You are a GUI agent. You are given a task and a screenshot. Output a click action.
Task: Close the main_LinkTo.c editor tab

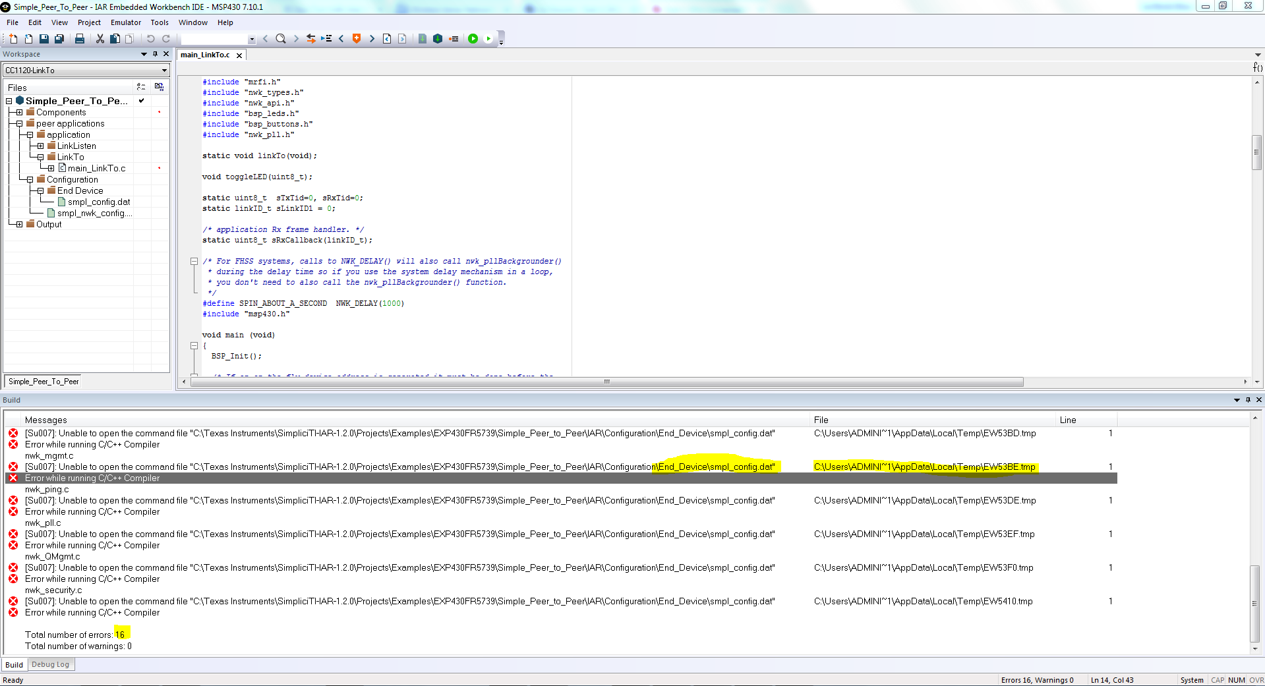[x=239, y=55]
